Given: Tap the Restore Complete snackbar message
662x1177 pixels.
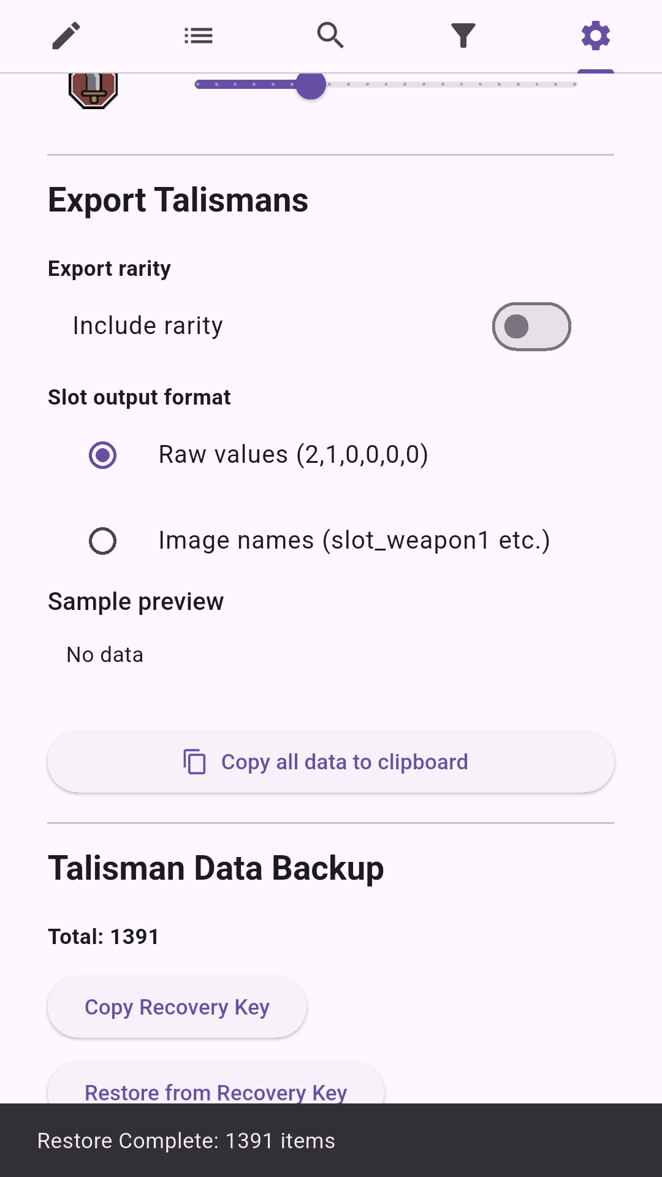Looking at the screenshot, I should click(186, 1141).
